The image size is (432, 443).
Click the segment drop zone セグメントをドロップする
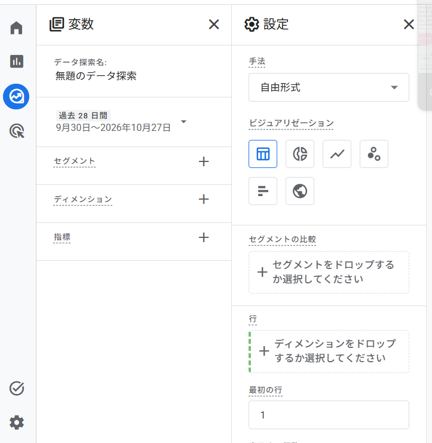[x=329, y=272]
